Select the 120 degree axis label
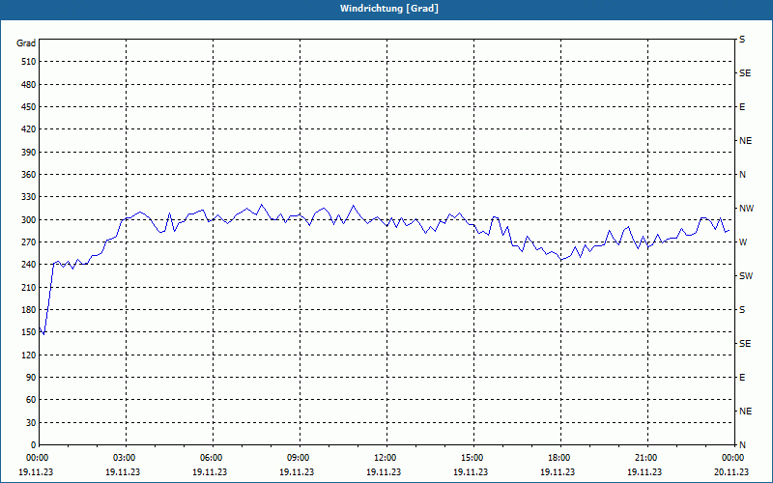 [29, 355]
